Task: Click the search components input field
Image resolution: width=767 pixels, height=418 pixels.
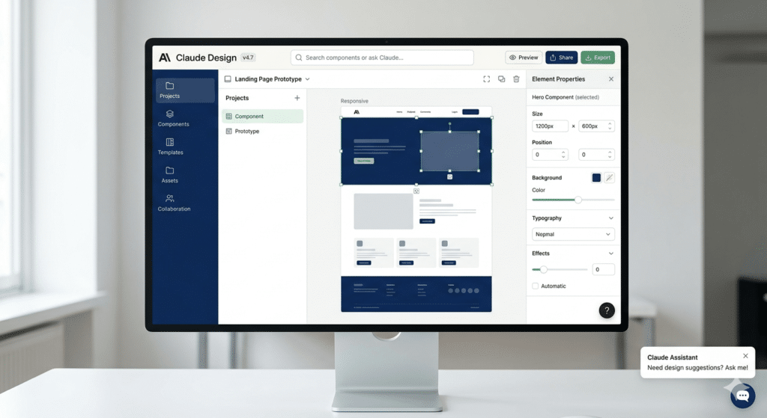Action: tap(382, 58)
